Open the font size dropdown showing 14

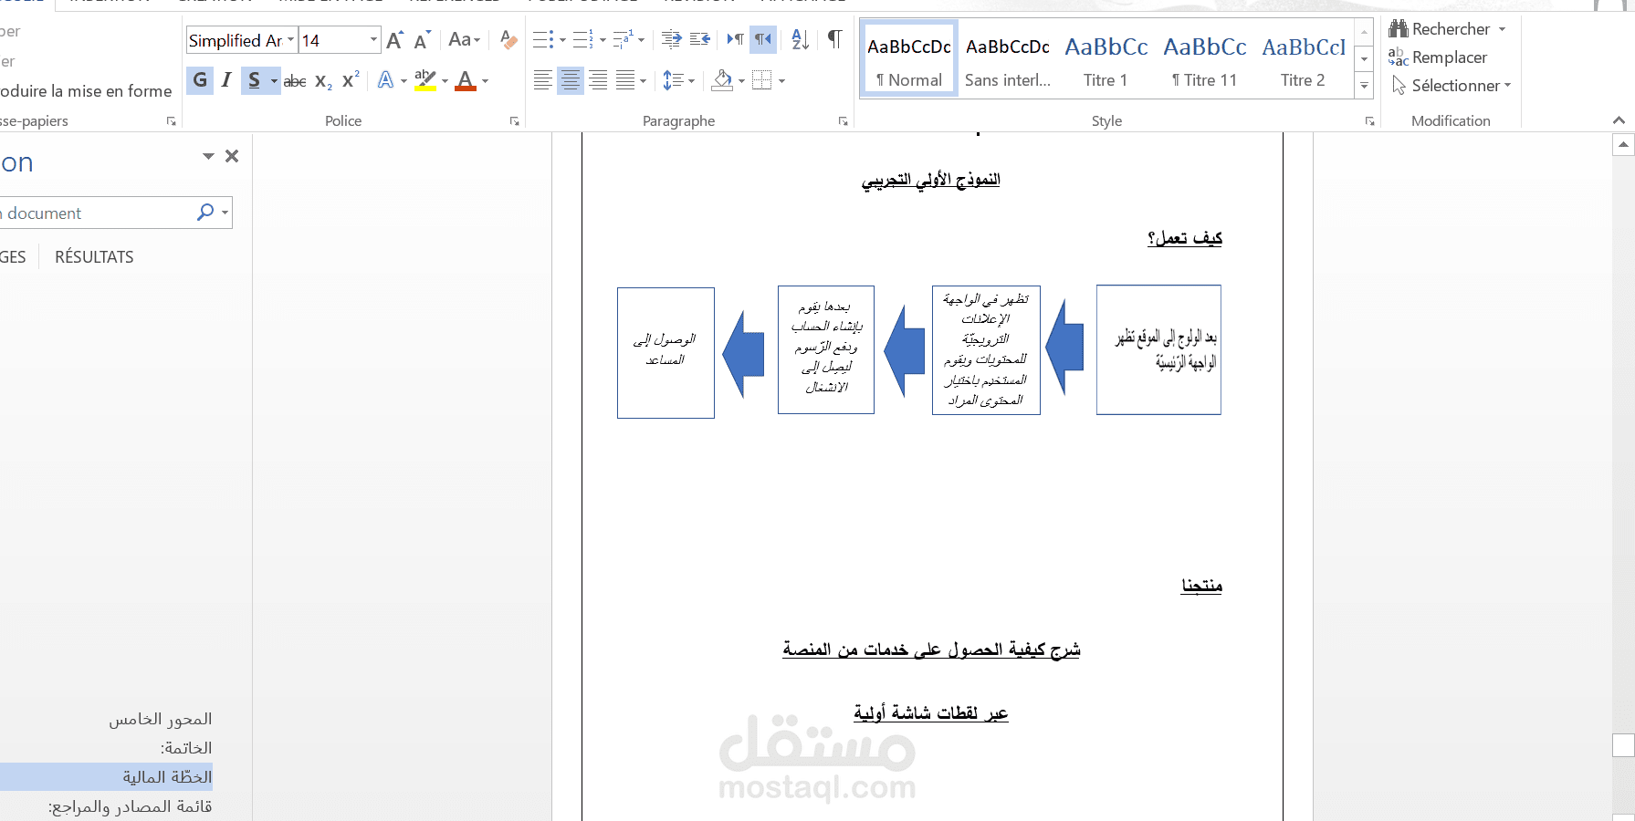click(373, 39)
